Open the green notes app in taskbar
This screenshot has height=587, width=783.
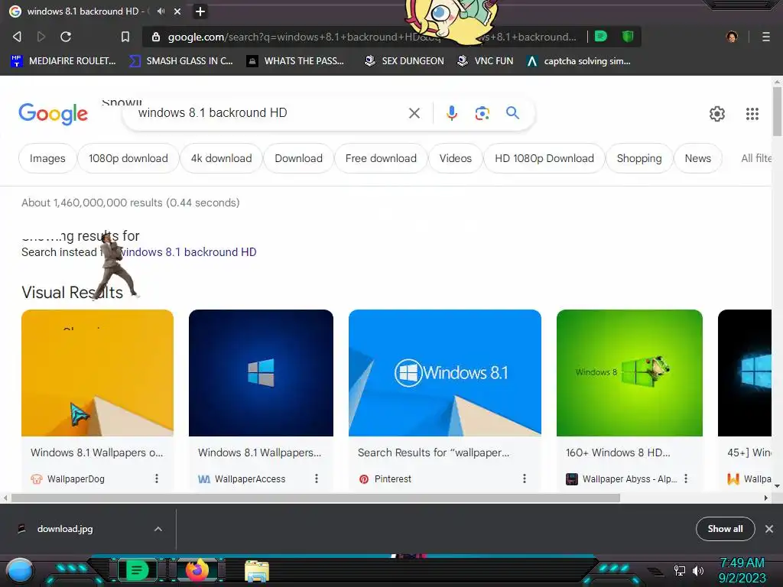[138, 570]
